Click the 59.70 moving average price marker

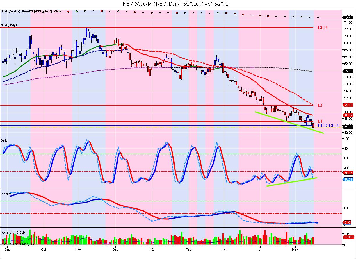point(348,71)
